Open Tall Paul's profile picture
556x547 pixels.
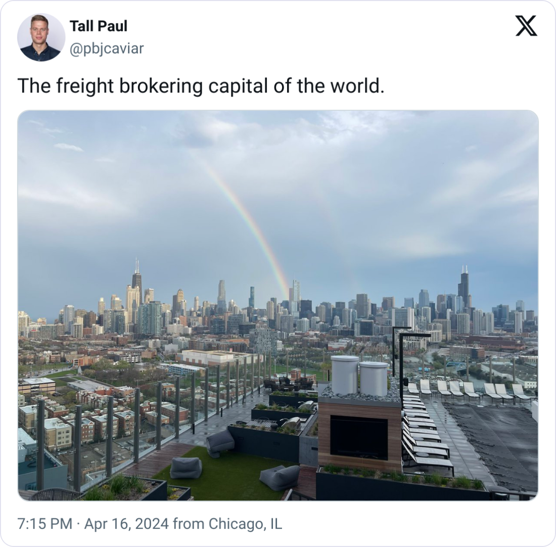41,37
